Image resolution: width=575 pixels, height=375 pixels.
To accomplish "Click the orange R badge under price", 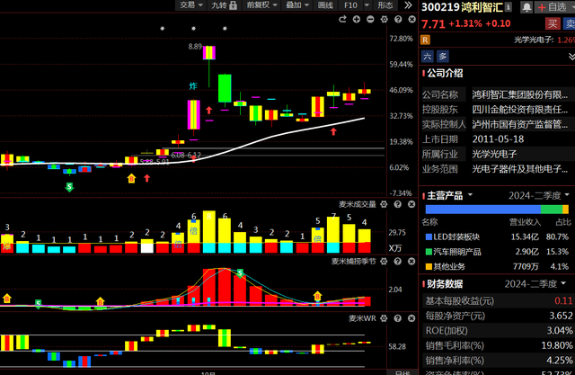I will click(426, 40).
